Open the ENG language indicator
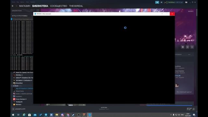208x117 pixels. click(x=182, y=115)
